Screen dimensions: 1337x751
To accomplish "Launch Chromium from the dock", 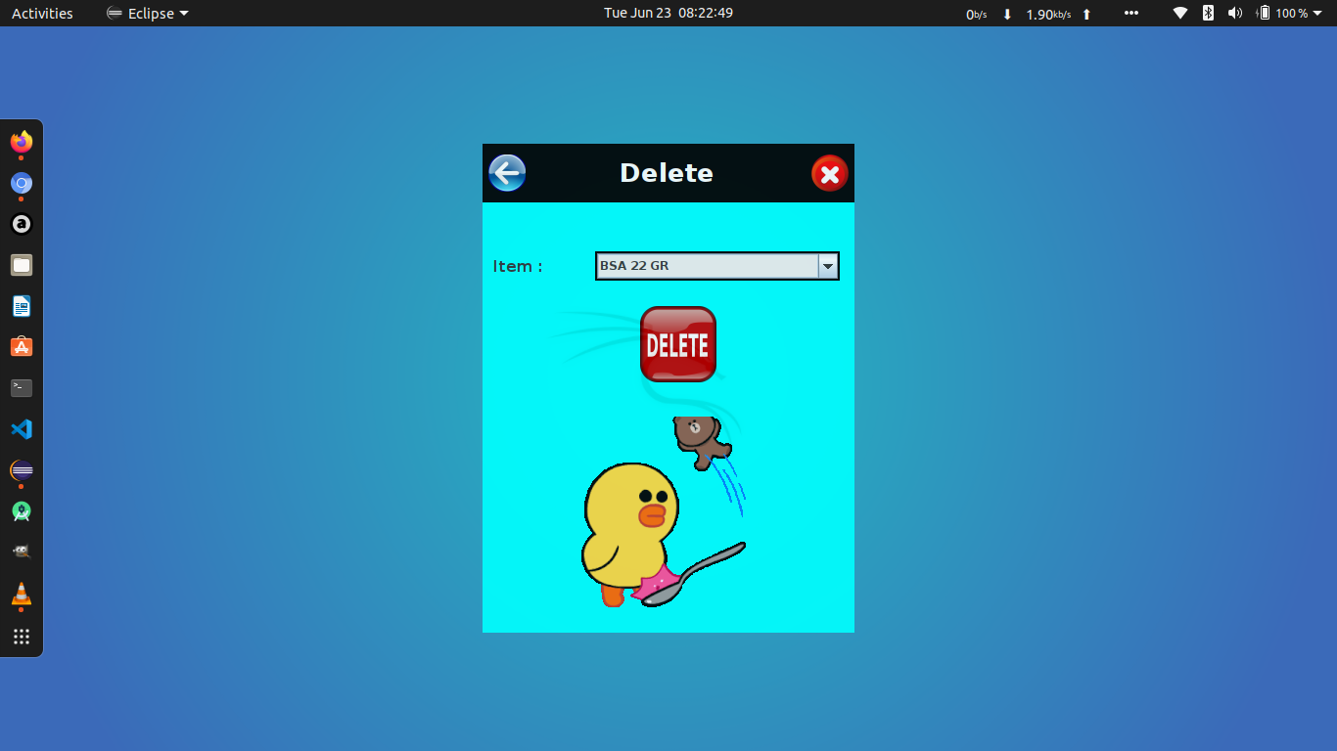I will [x=22, y=184].
